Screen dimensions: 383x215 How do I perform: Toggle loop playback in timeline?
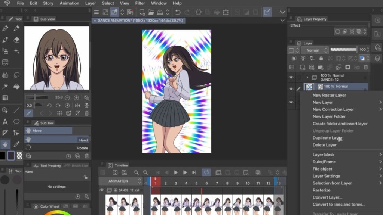[x=206, y=172]
